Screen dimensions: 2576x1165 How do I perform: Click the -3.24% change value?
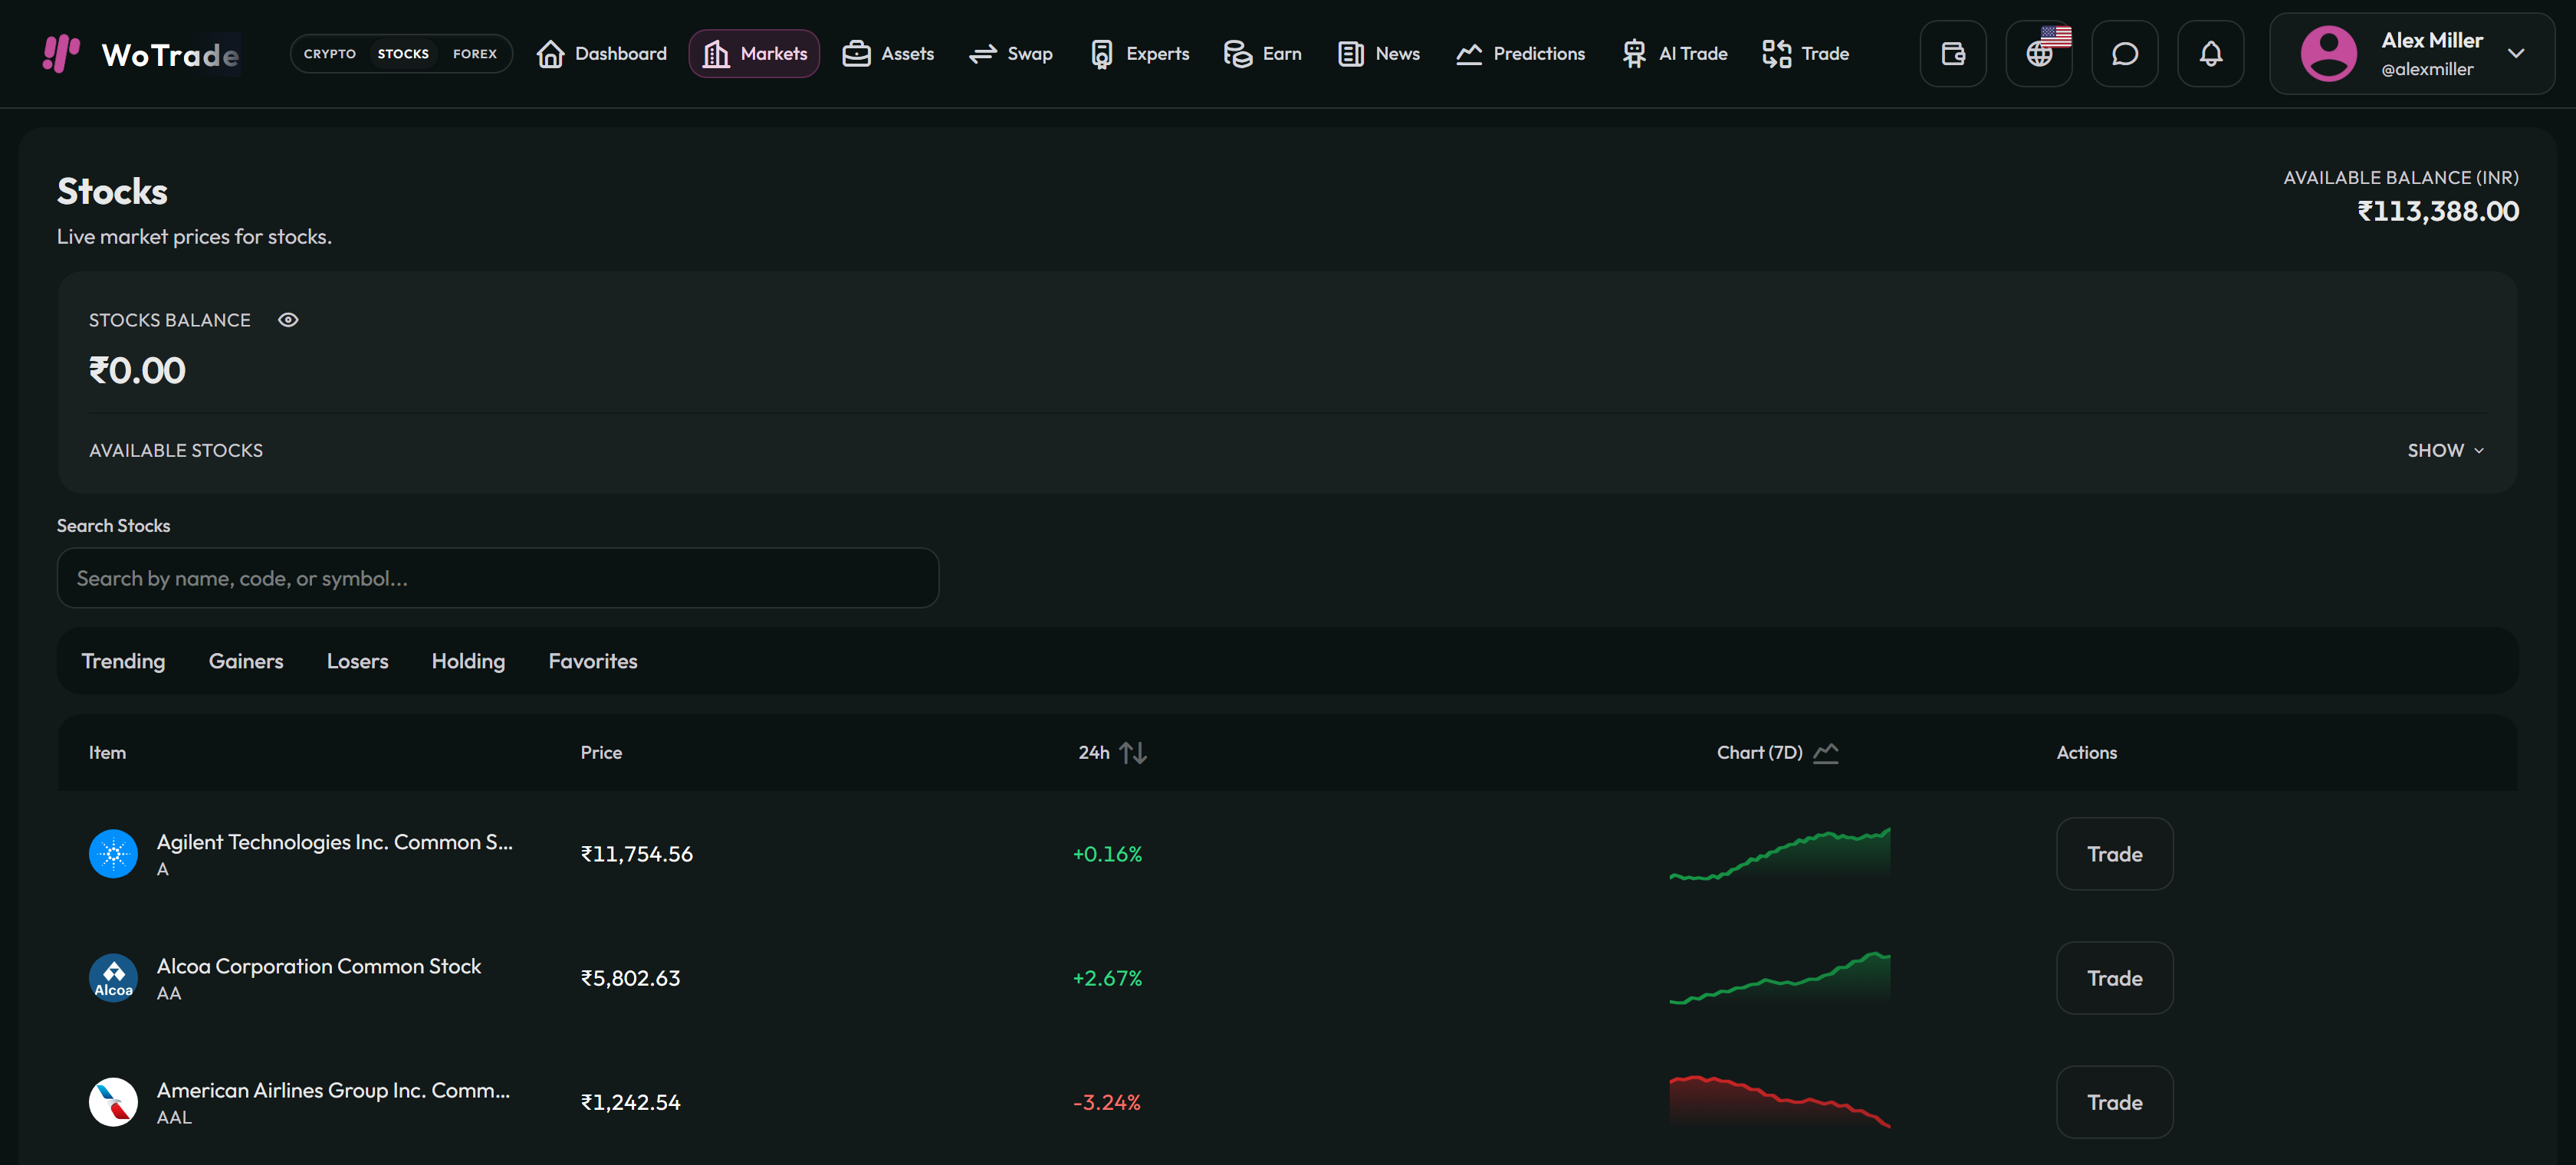[1107, 1102]
